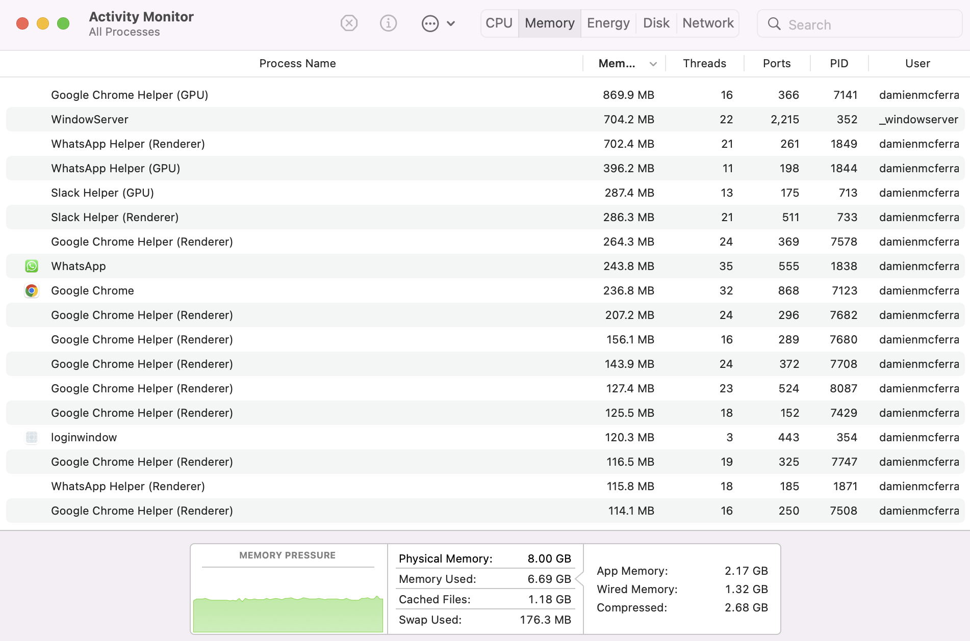Click the All Processes subtitle

coord(124,32)
